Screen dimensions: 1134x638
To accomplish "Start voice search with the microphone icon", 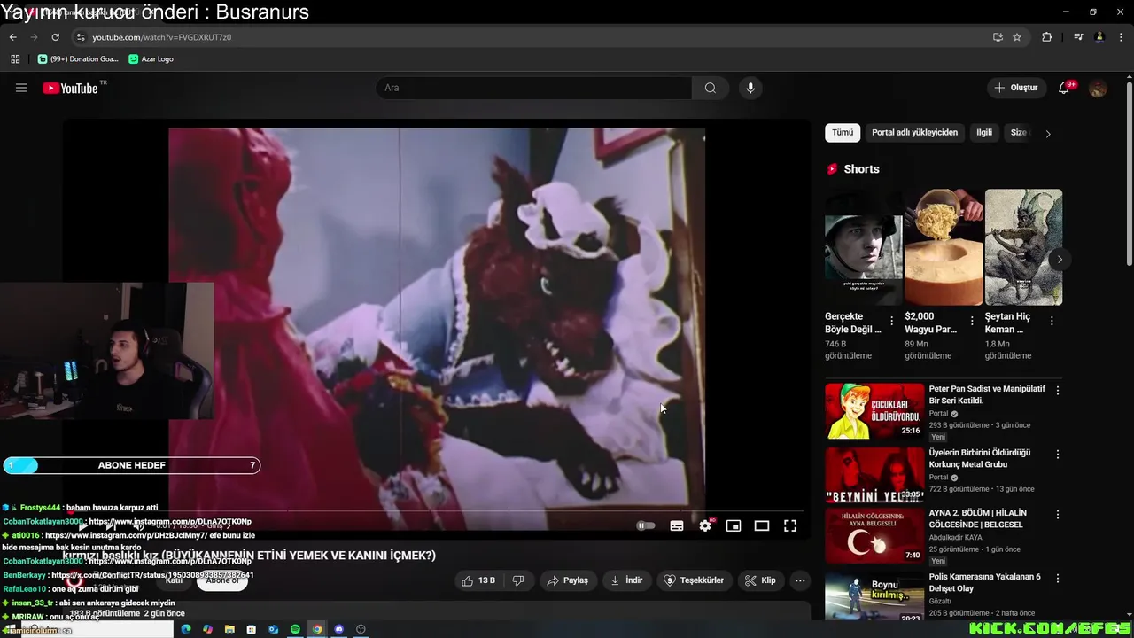I will tap(750, 88).
